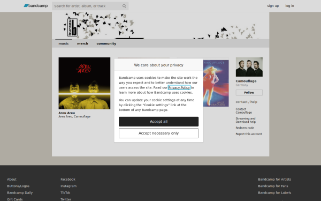Viewport: 321px width, 201px height.
Task: Switch to the music tab
Action: (x=64, y=43)
